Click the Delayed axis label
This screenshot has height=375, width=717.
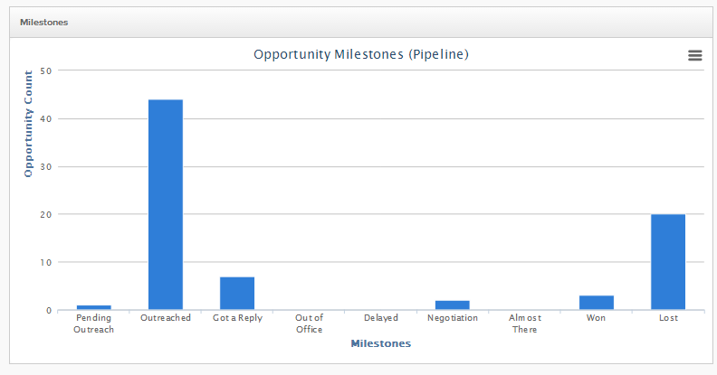[381, 318]
